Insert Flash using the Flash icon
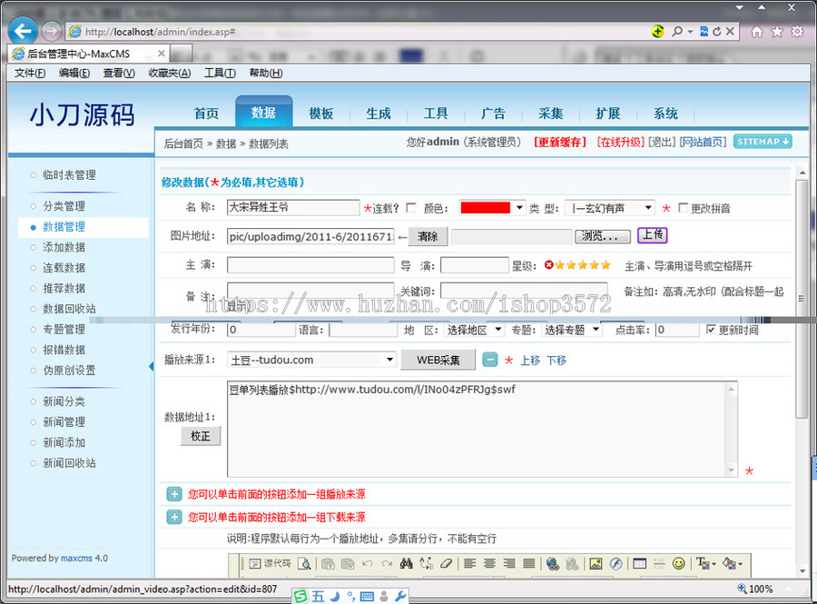The image size is (817, 604). click(615, 563)
